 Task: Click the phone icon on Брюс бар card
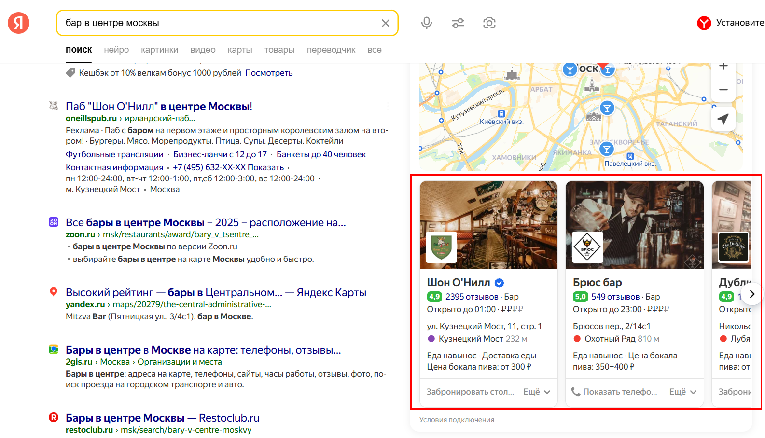[x=576, y=392]
